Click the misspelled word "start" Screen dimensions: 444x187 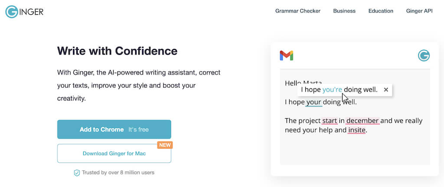click(330, 121)
